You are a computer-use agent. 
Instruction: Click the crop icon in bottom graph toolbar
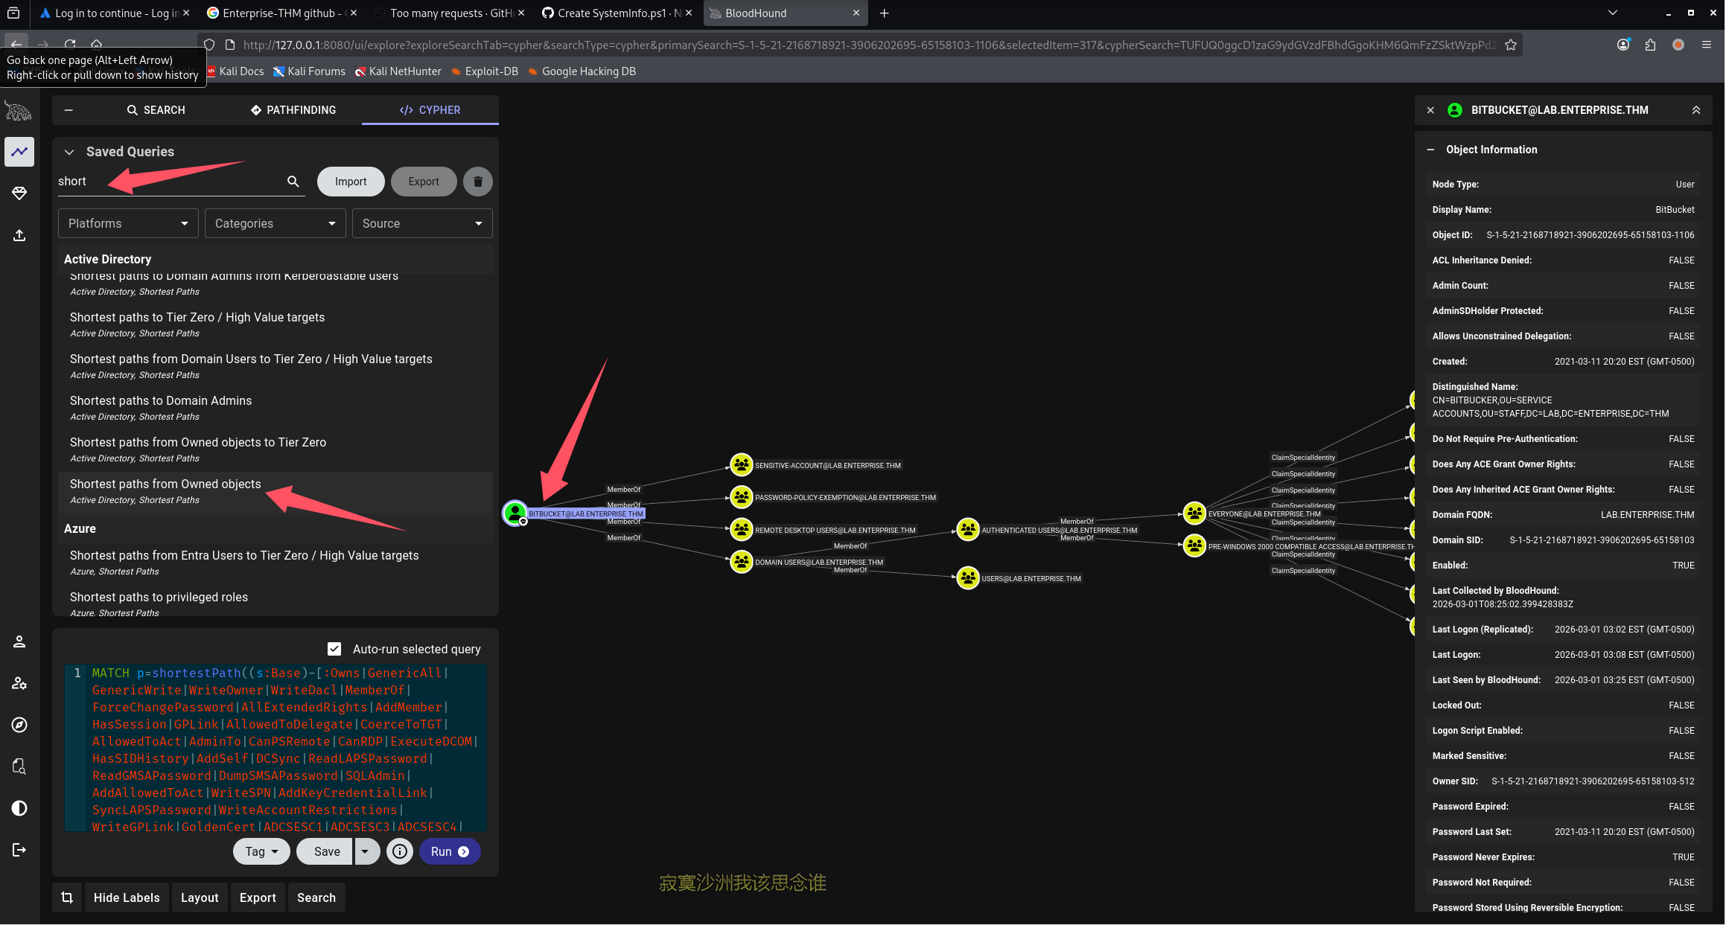coord(67,897)
